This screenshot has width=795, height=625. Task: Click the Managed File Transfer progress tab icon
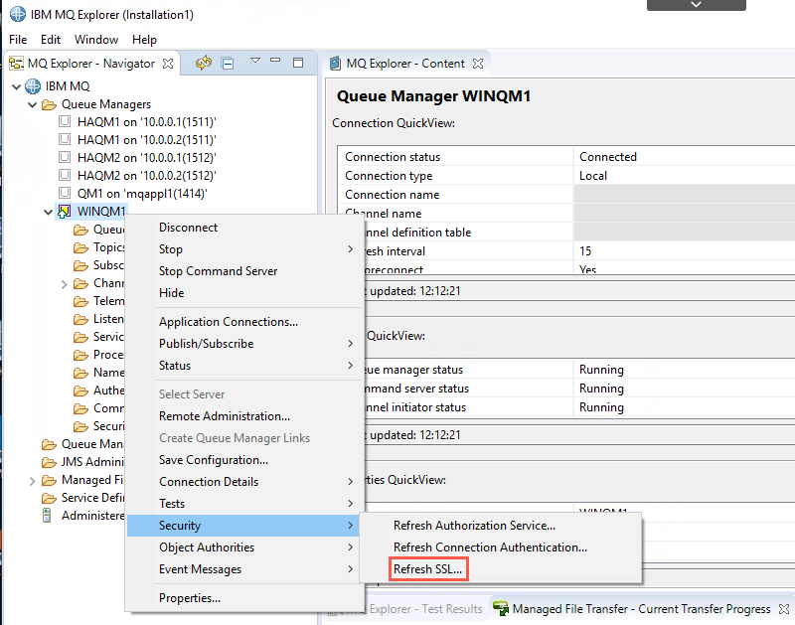click(x=501, y=608)
